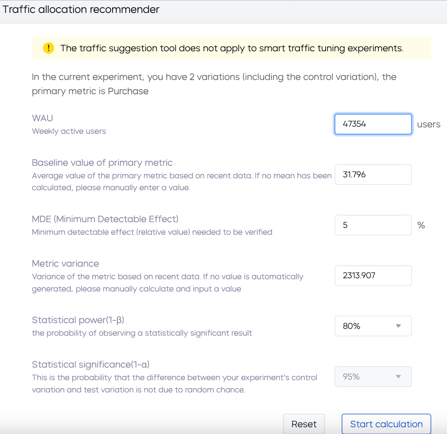Viewport: 447px width, 434px height.
Task: Click the 'MDE (Minimum Detectable Effect)' label
Action: [105, 219]
